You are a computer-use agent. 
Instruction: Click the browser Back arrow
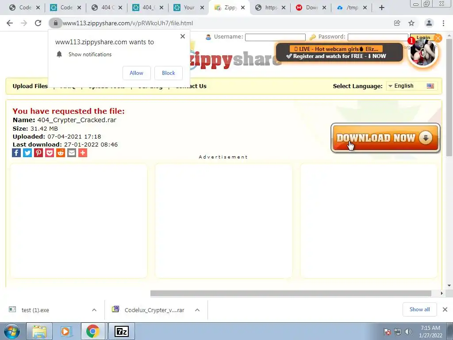10,23
